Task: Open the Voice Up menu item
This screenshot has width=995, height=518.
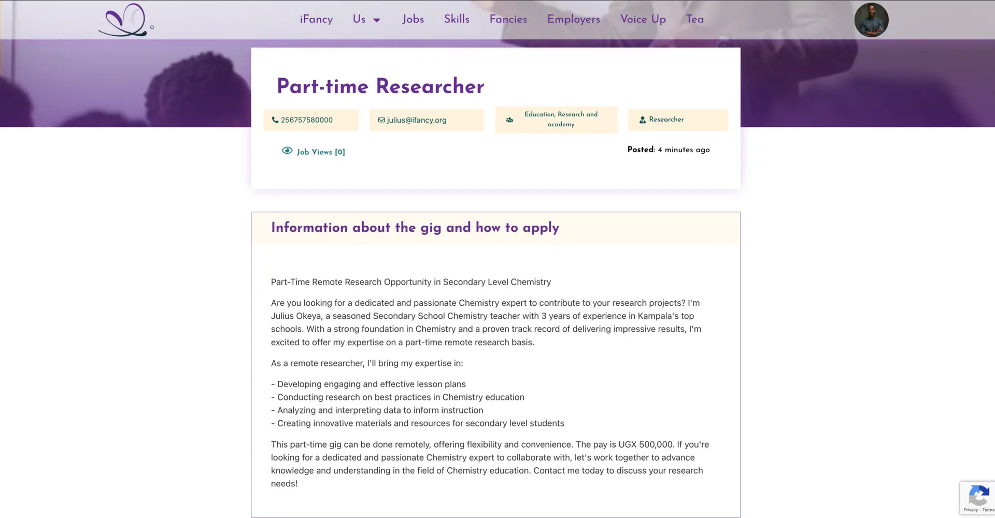Action: tap(643, 19)
